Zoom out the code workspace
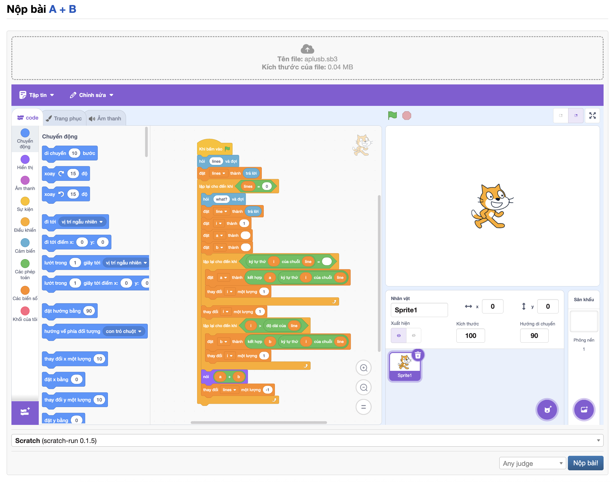 pyautogui.click(x=364, y=388)
